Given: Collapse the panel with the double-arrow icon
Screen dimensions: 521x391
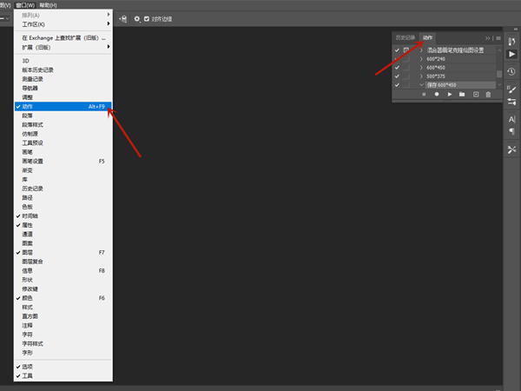Looking at the screenshot, I should coord(487,38).
